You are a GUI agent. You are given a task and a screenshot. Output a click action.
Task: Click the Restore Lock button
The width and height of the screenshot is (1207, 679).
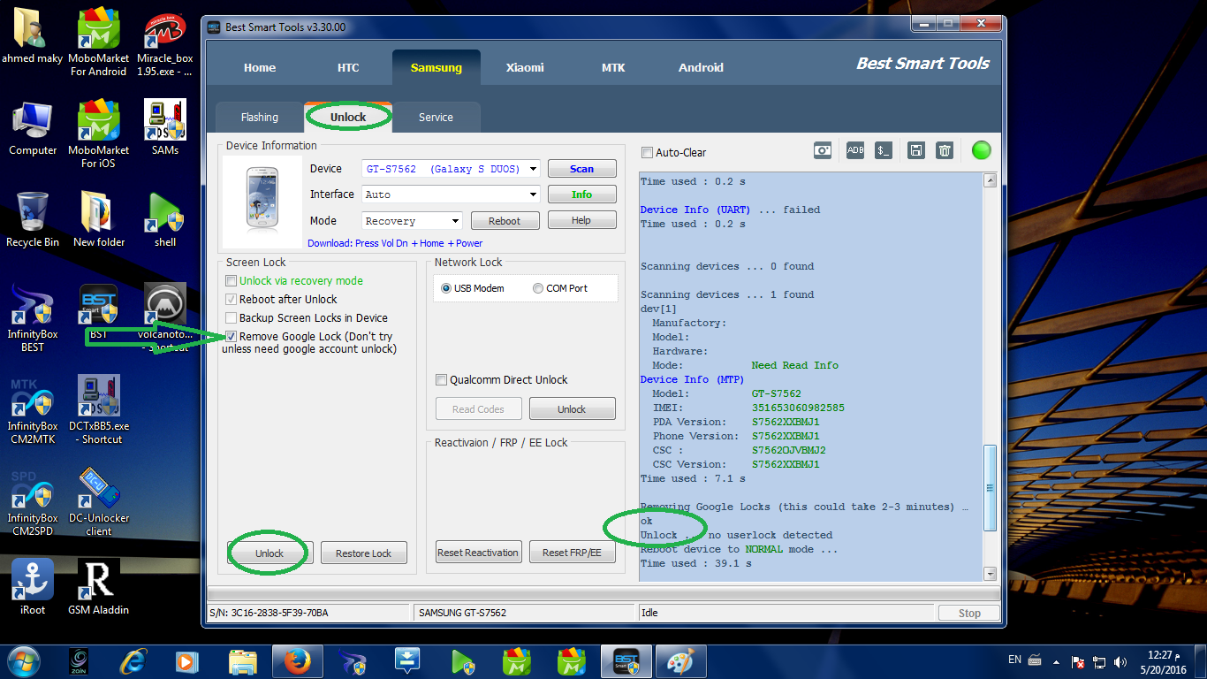tap(363, 553)
